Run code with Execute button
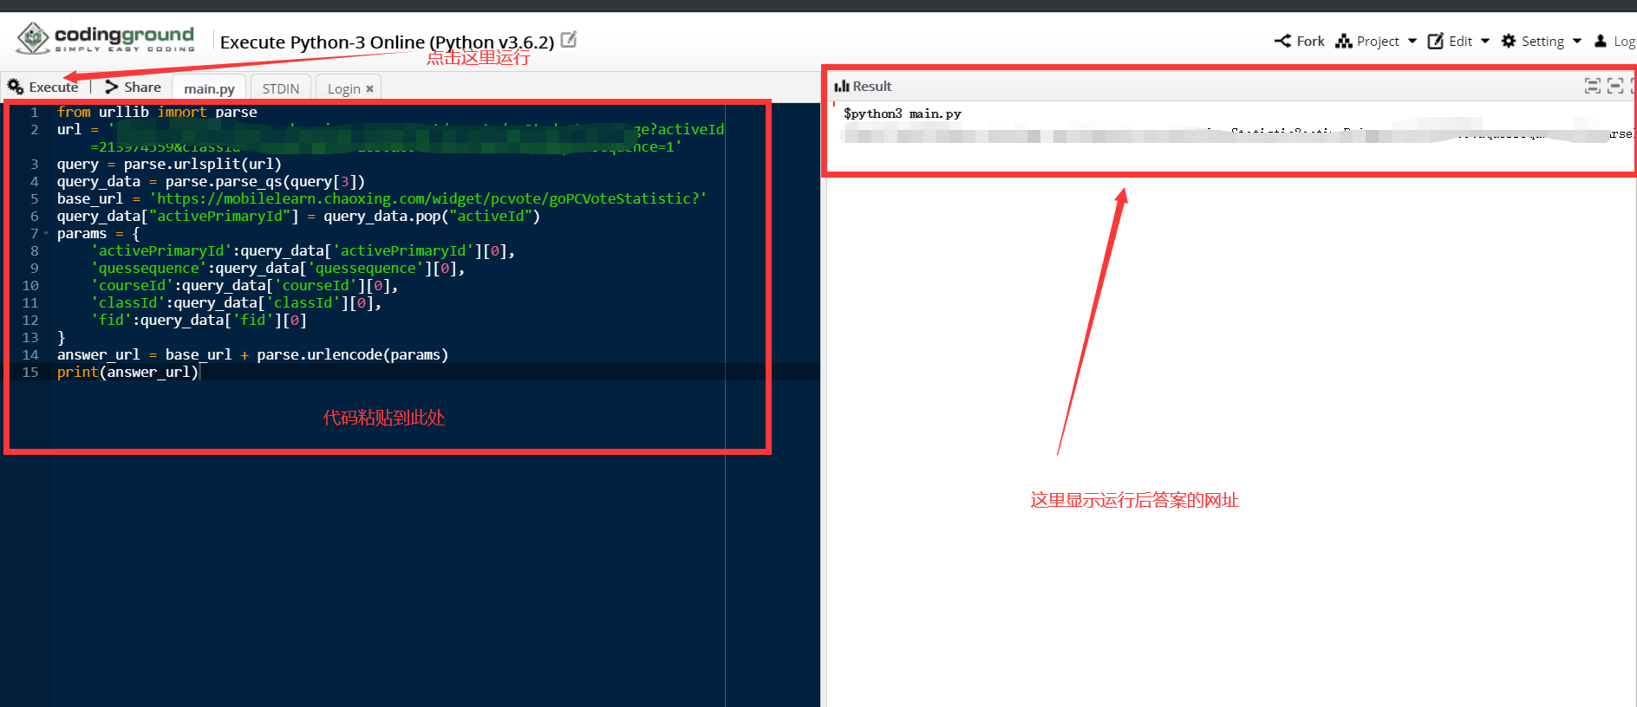The image size is (1637, 707). [43, 87]
